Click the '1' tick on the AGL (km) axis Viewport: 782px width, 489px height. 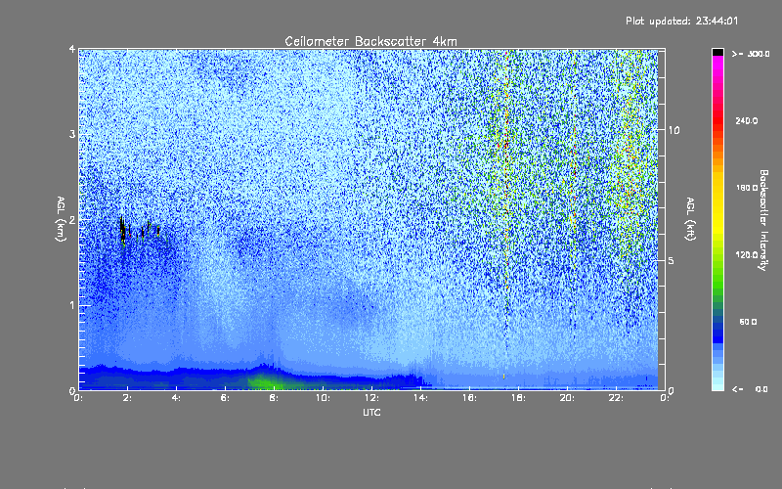(72, 305)
